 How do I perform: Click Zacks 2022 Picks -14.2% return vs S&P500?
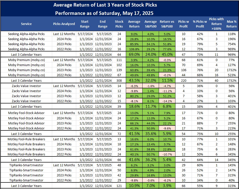(x=167, y=101)
